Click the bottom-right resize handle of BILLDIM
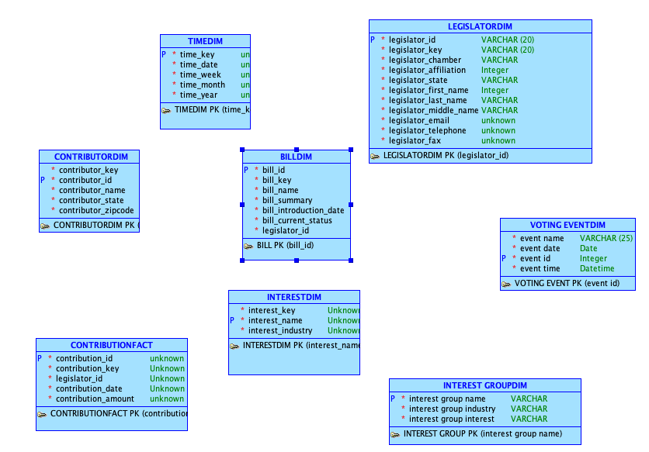This screenshot has width=649, height=452. pos(351,261)
